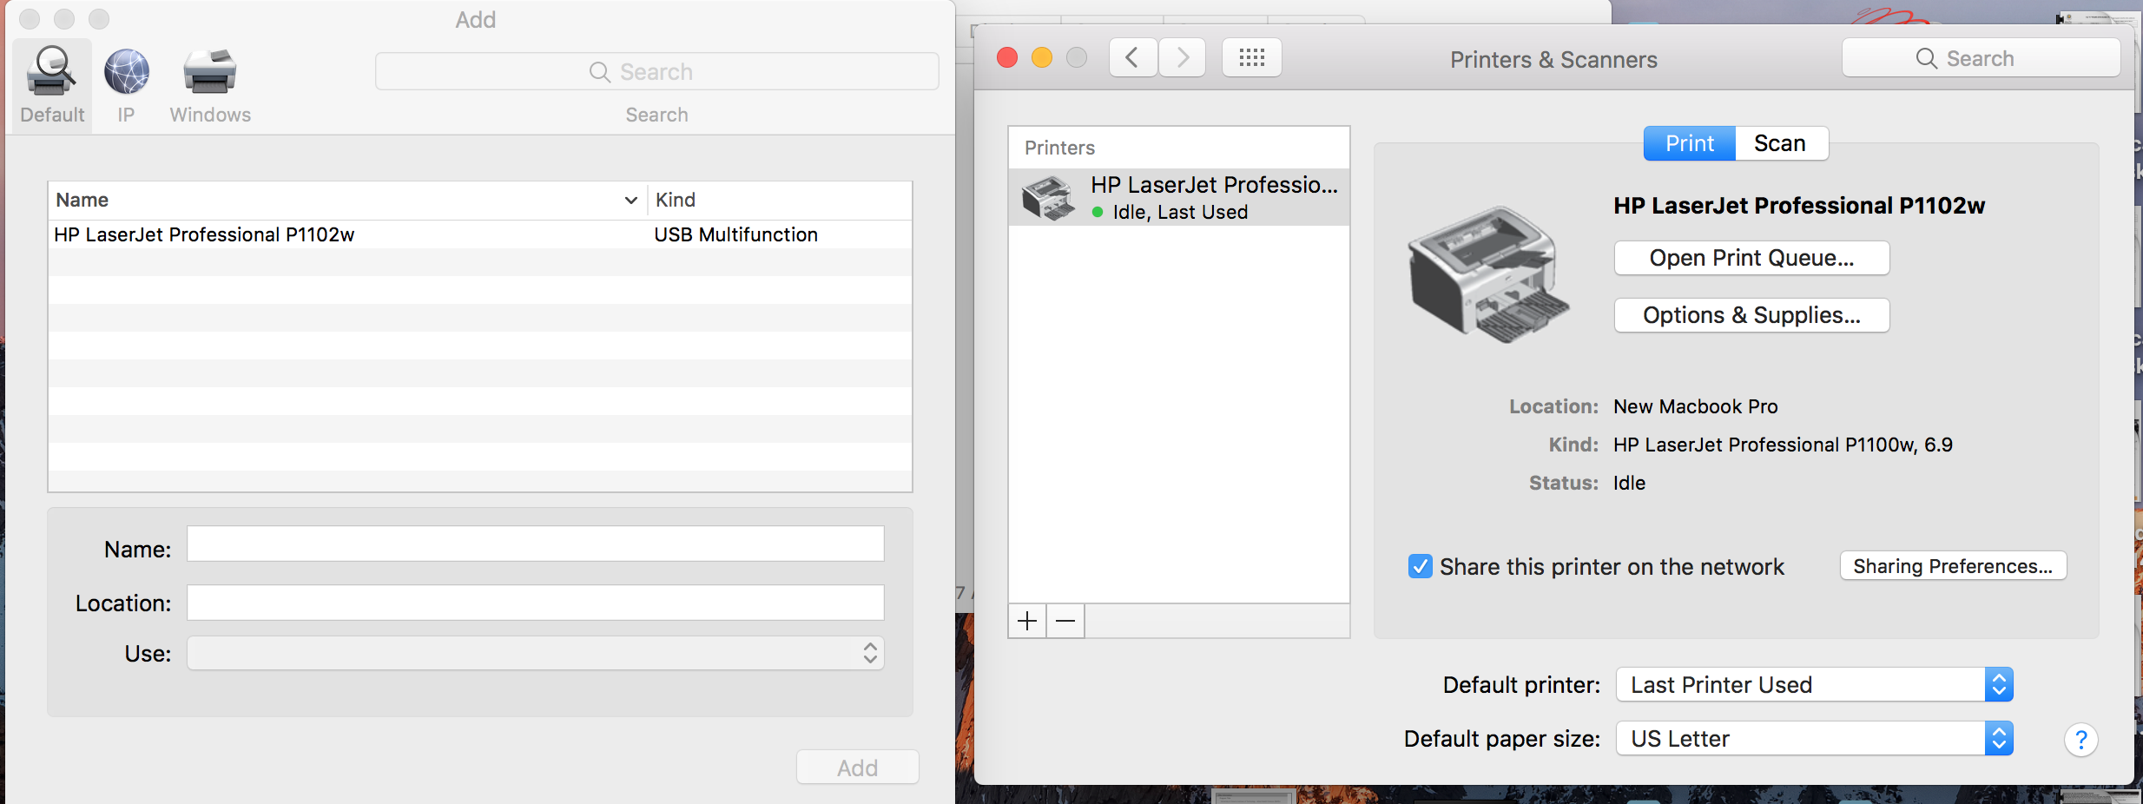Select HP LaserJet Professional P1102w in Add list
Screen dimensions: 2143x804
point(480,234)
